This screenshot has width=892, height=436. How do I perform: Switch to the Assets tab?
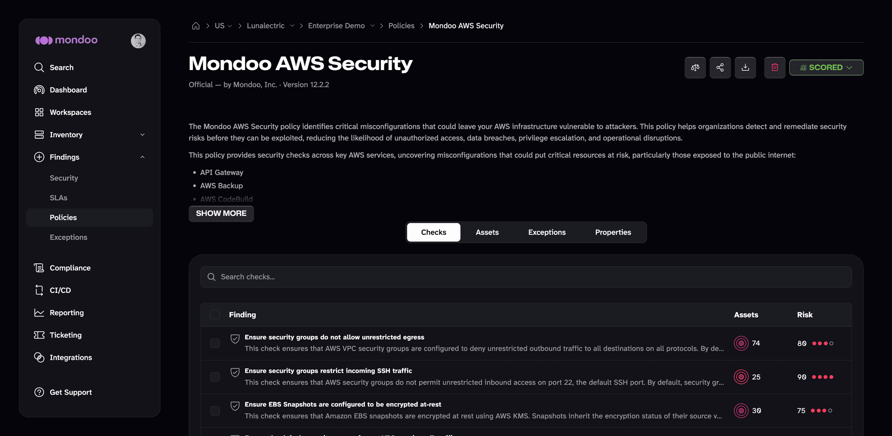pyautogui.click(x=487, y=232)
